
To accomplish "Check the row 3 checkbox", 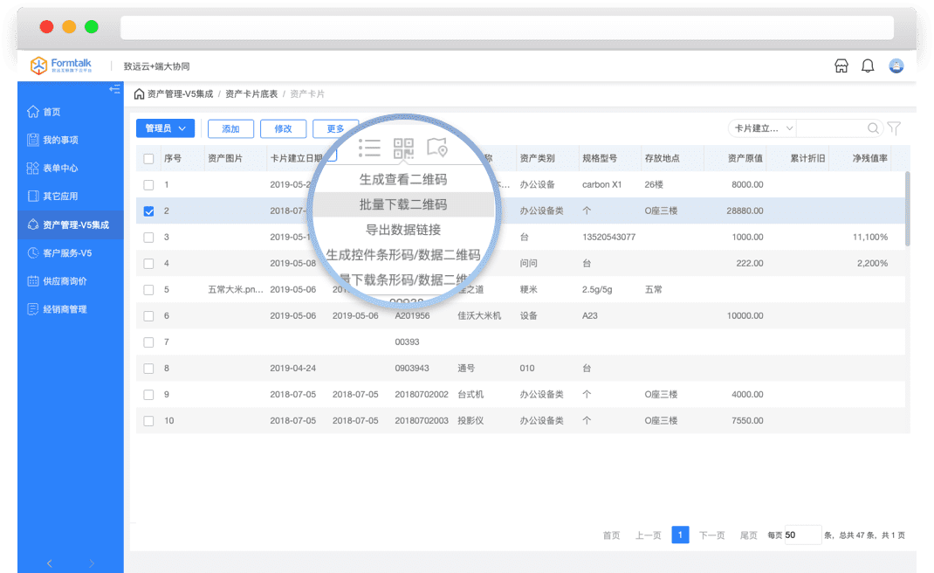I will click(149, 238).
